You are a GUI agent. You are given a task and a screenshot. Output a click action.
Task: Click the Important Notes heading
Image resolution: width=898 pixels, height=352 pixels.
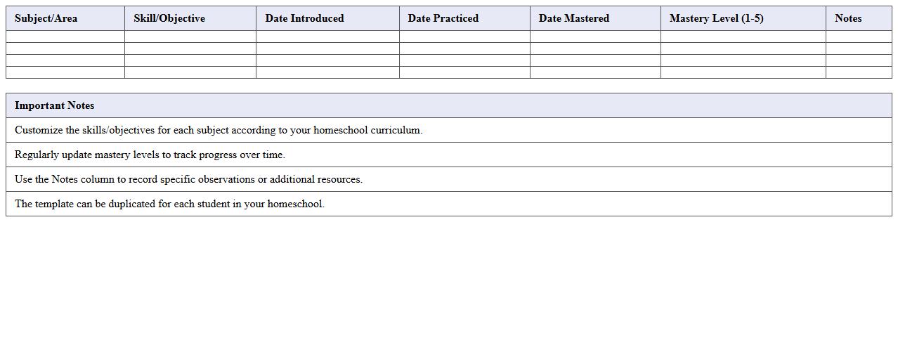(x=55, y=105)
